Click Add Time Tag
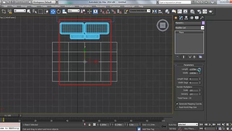The width and height of the screenshot is (232, 131). 148,129
